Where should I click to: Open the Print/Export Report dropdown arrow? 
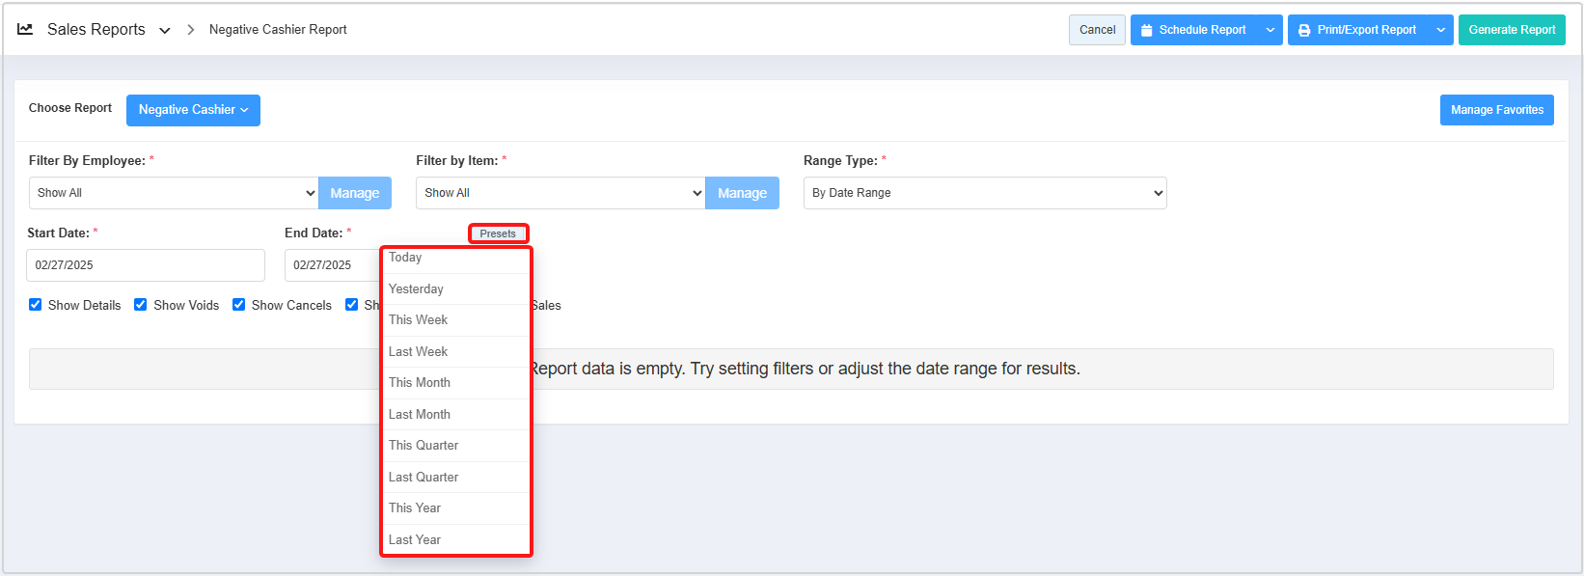(1440, 30)
